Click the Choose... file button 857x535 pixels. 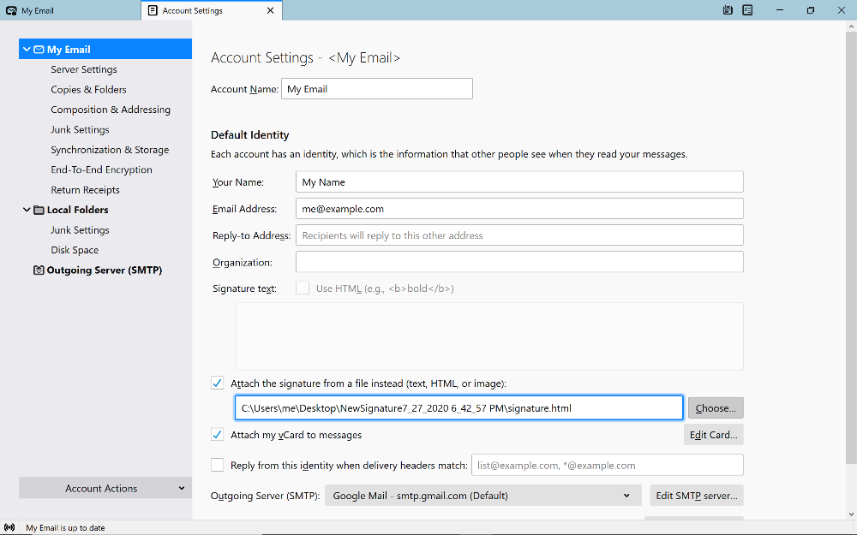point(716,407)
